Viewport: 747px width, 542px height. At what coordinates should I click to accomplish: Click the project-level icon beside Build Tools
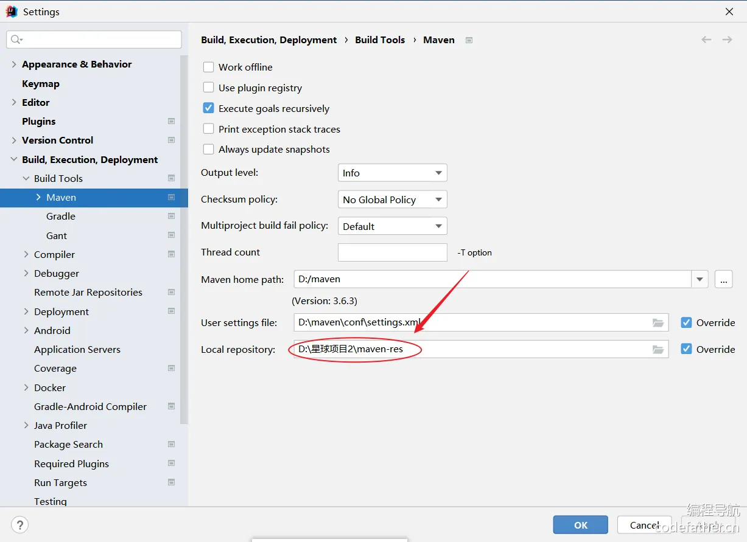point(171,179)
